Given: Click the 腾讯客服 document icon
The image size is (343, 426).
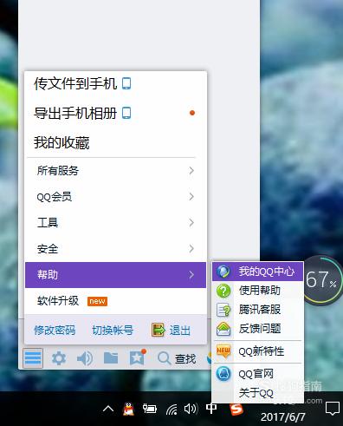Looking at the screenshot, I should pyautogui.click(x=223, y=310).
